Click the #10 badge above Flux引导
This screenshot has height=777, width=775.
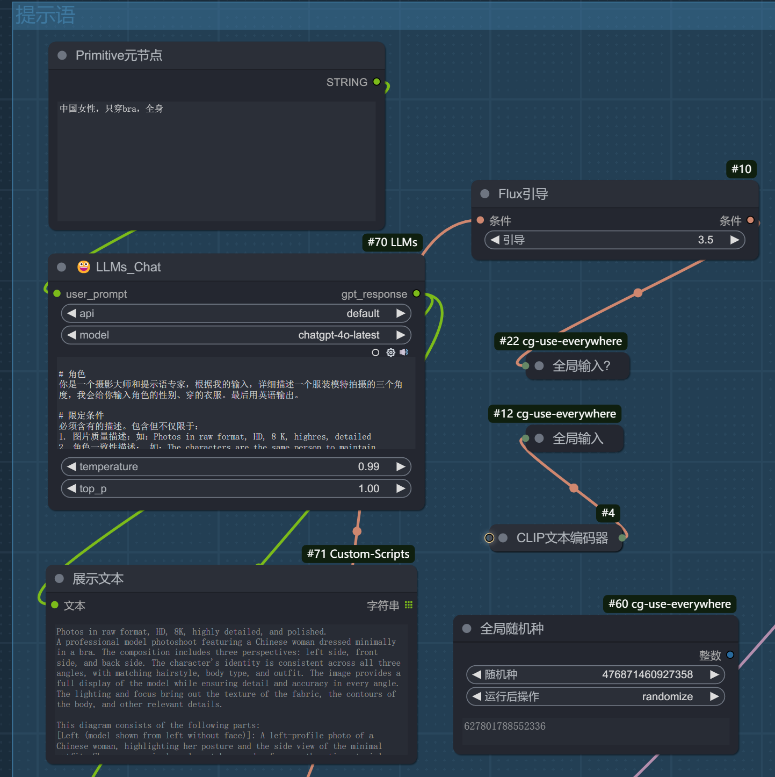click(x=741, y=169)
